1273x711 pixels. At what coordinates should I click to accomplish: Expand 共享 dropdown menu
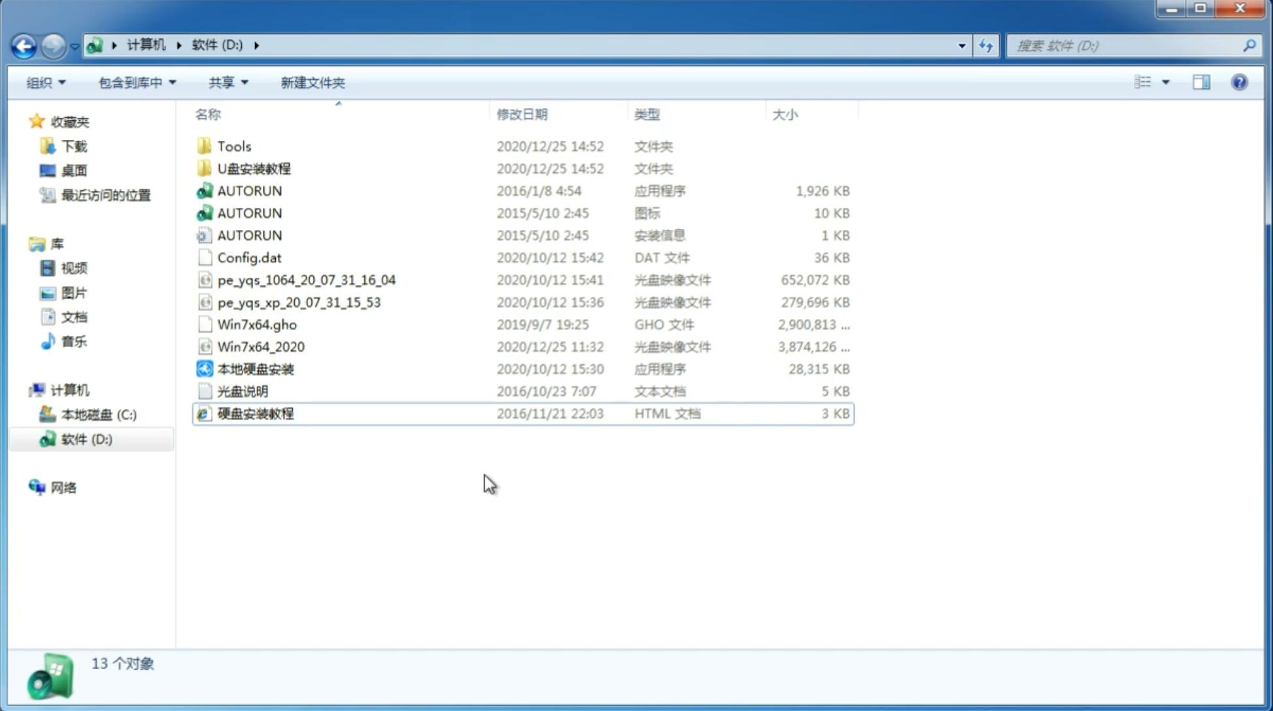[228, 82]
